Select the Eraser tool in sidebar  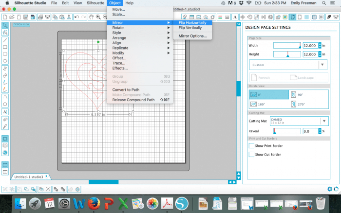click(x=5, y=120)
